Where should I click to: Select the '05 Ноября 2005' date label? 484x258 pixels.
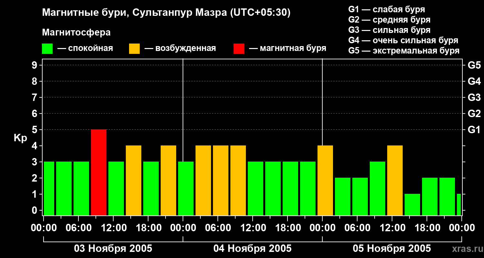point(392,249)
